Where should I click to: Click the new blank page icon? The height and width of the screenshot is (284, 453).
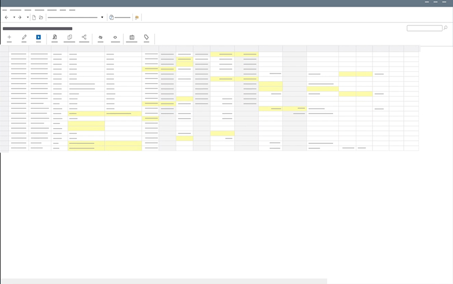point(34,17)
